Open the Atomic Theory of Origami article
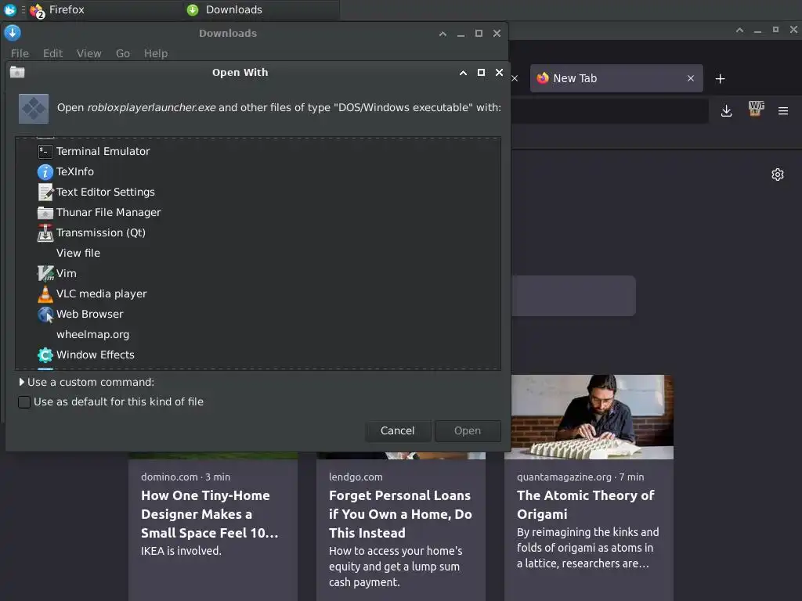This screenshot has height=601, width=802. pyautogui.click(x=585, y=505)
